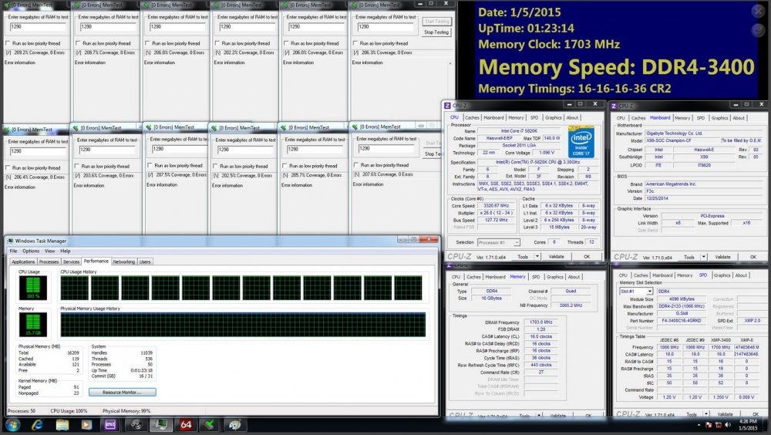Click MemTest title icon of 209.2% coverage window
Viewport: 771px width, 435px height.
(x=7, y=5)
